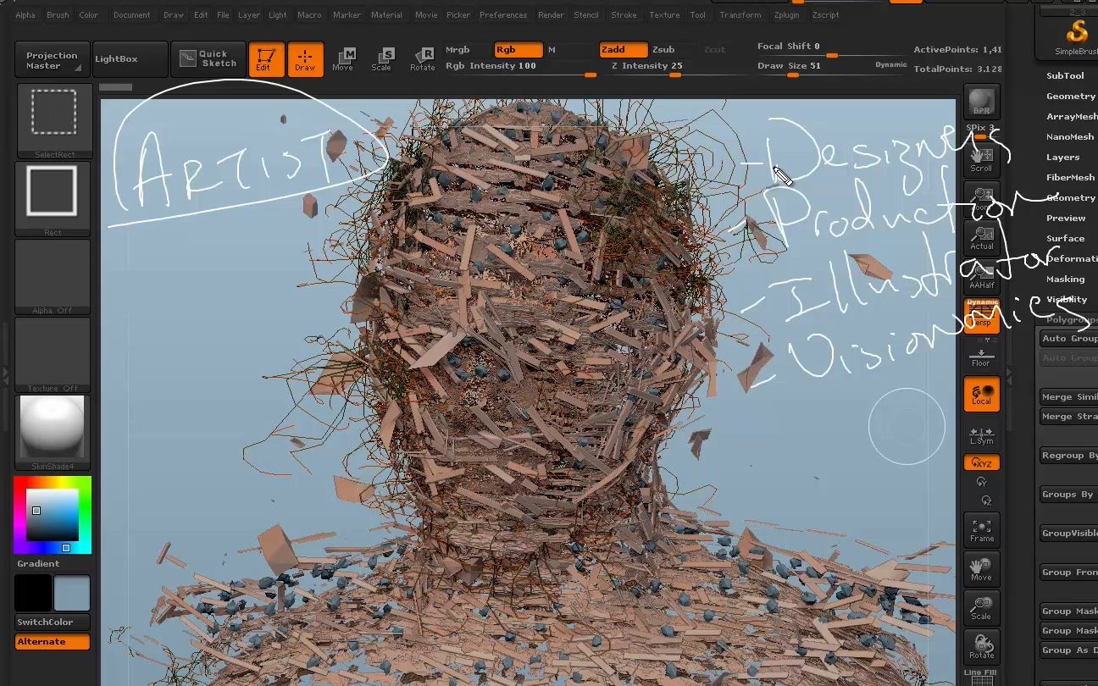Click the AAHalf icon

pos(981,275)
